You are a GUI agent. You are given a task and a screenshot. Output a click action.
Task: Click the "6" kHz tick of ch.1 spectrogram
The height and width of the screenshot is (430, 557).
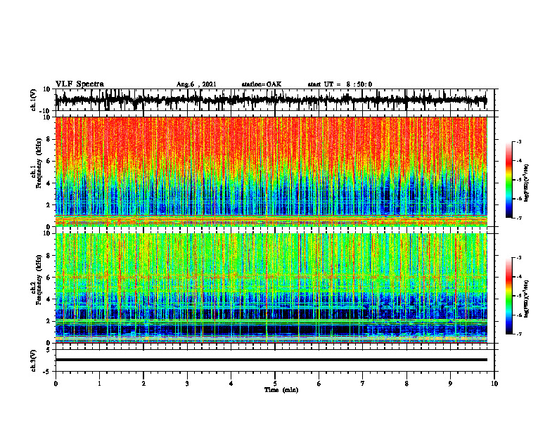[49, 162]
